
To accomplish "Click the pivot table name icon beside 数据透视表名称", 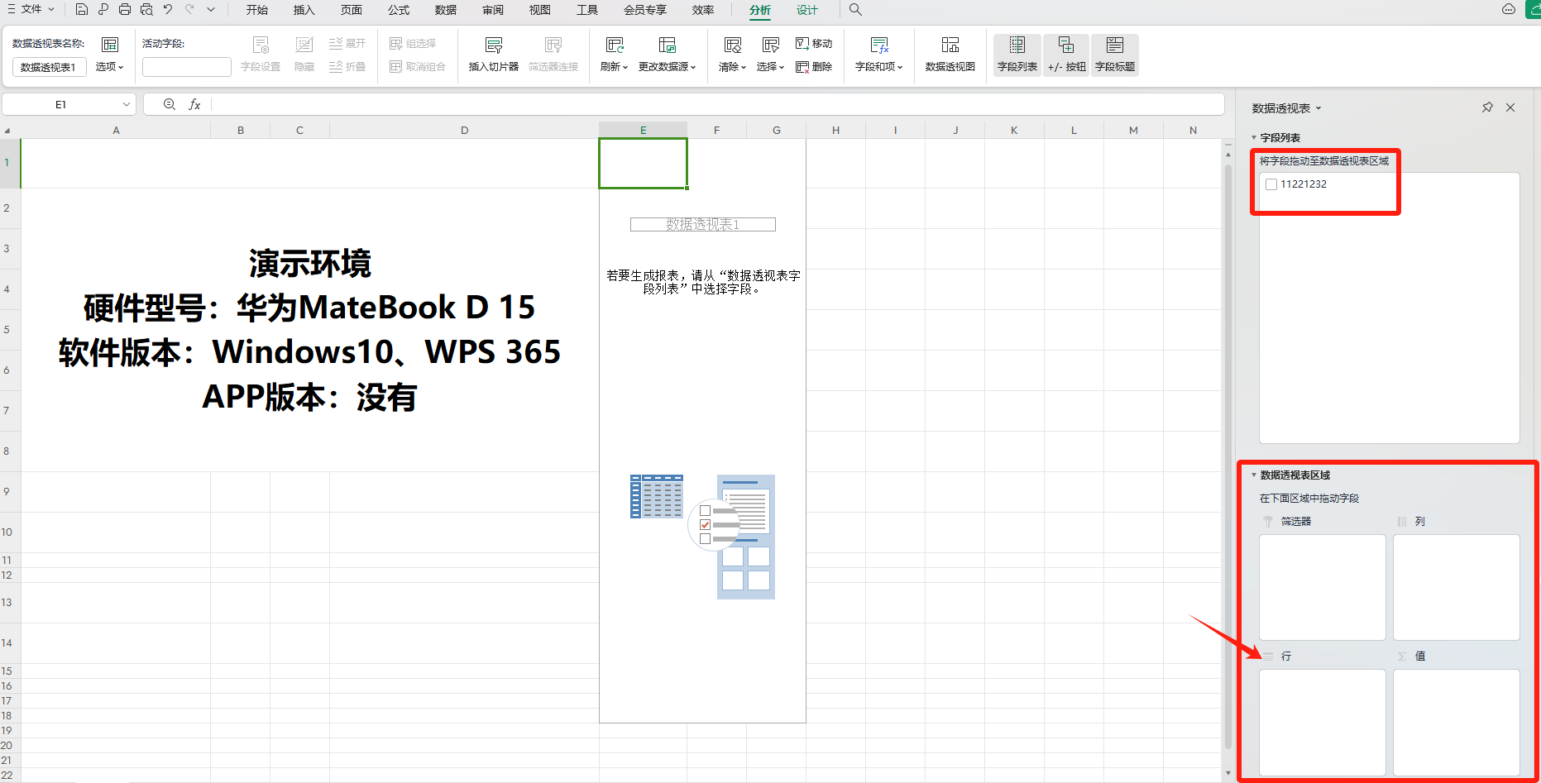I will pyautogui.click(x=110, y=44).
